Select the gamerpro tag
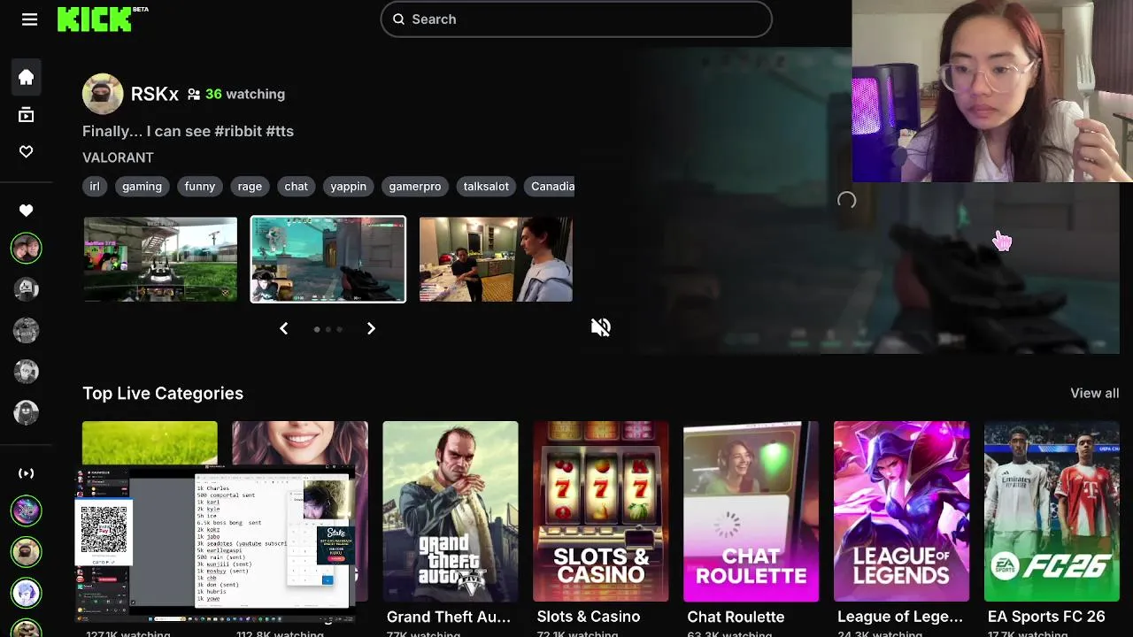1133x637 pixels. 415,186
